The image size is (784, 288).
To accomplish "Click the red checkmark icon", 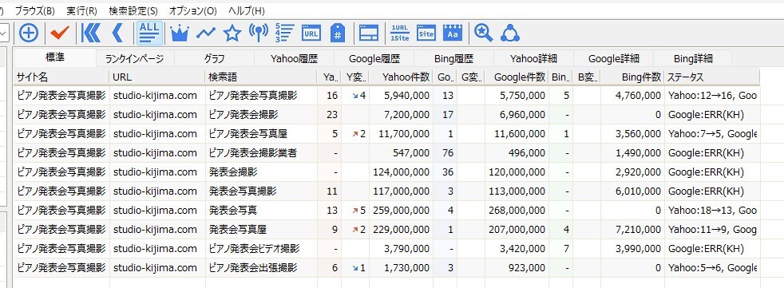I will [60, 33].
